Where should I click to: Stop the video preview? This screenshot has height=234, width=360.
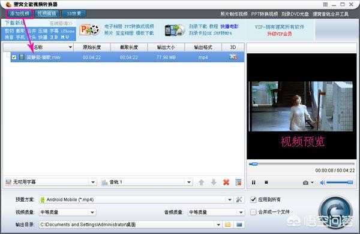coord(266,183)
